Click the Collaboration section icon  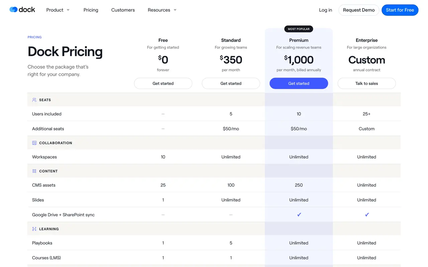click(34, 143)
